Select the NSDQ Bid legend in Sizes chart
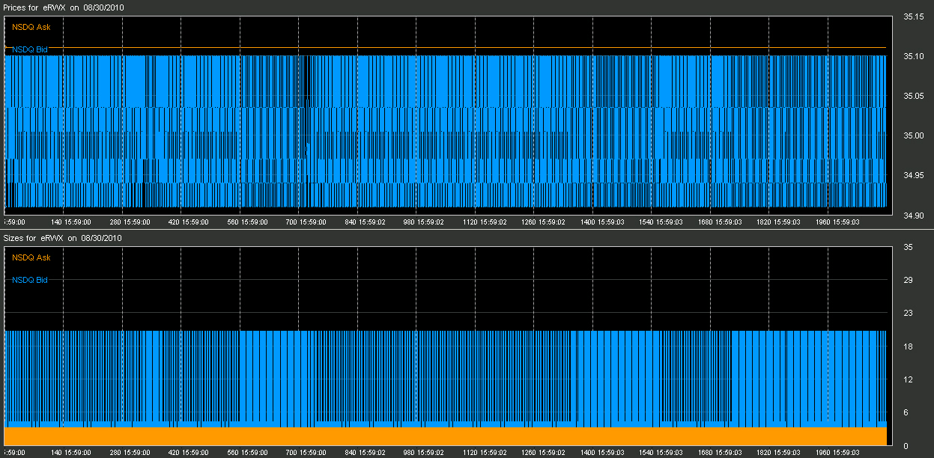This screenshot has height=458, width=934. (31, 280)
